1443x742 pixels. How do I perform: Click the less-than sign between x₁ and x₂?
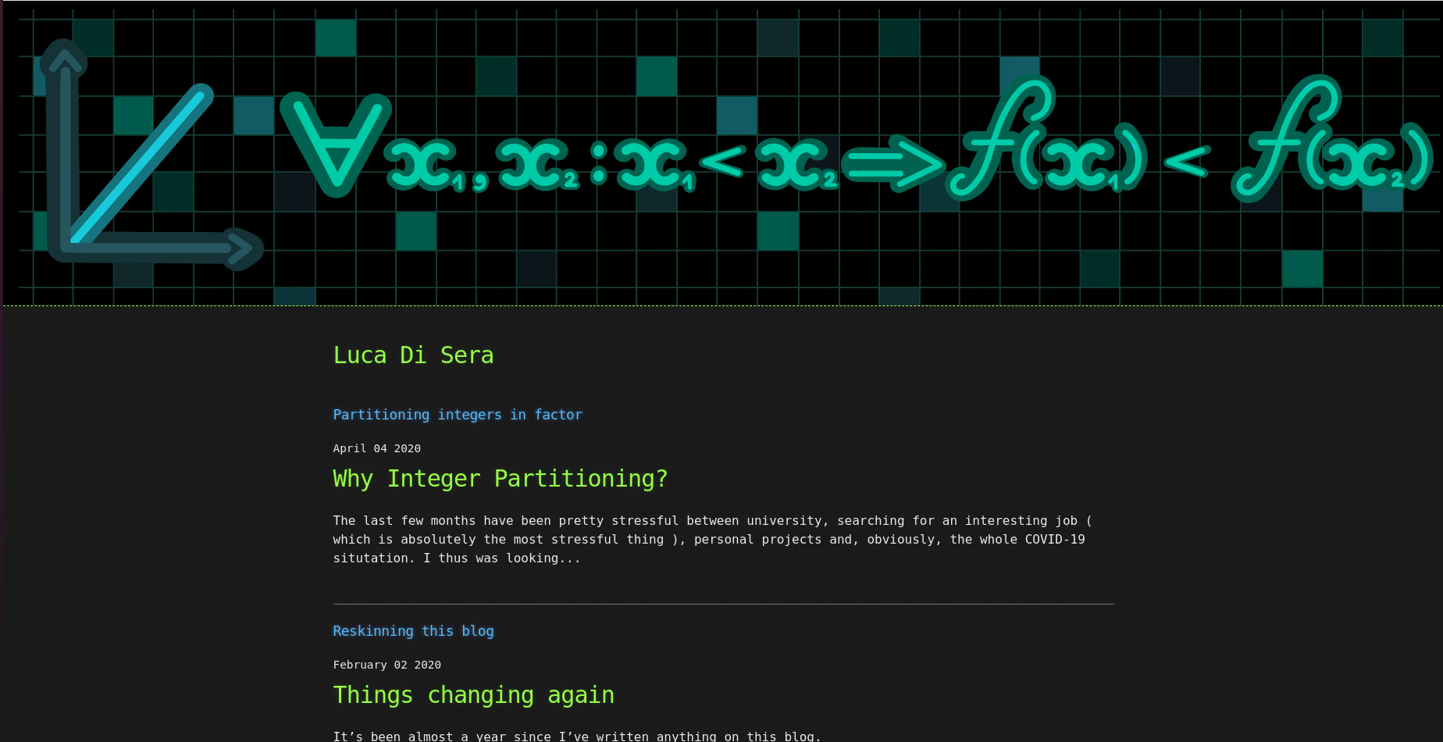722,162
